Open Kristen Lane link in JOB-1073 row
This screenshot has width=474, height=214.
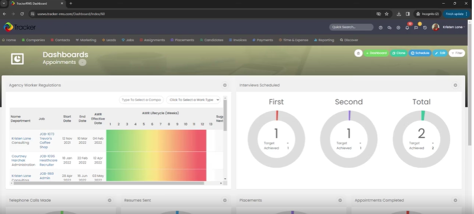[21, 138]
